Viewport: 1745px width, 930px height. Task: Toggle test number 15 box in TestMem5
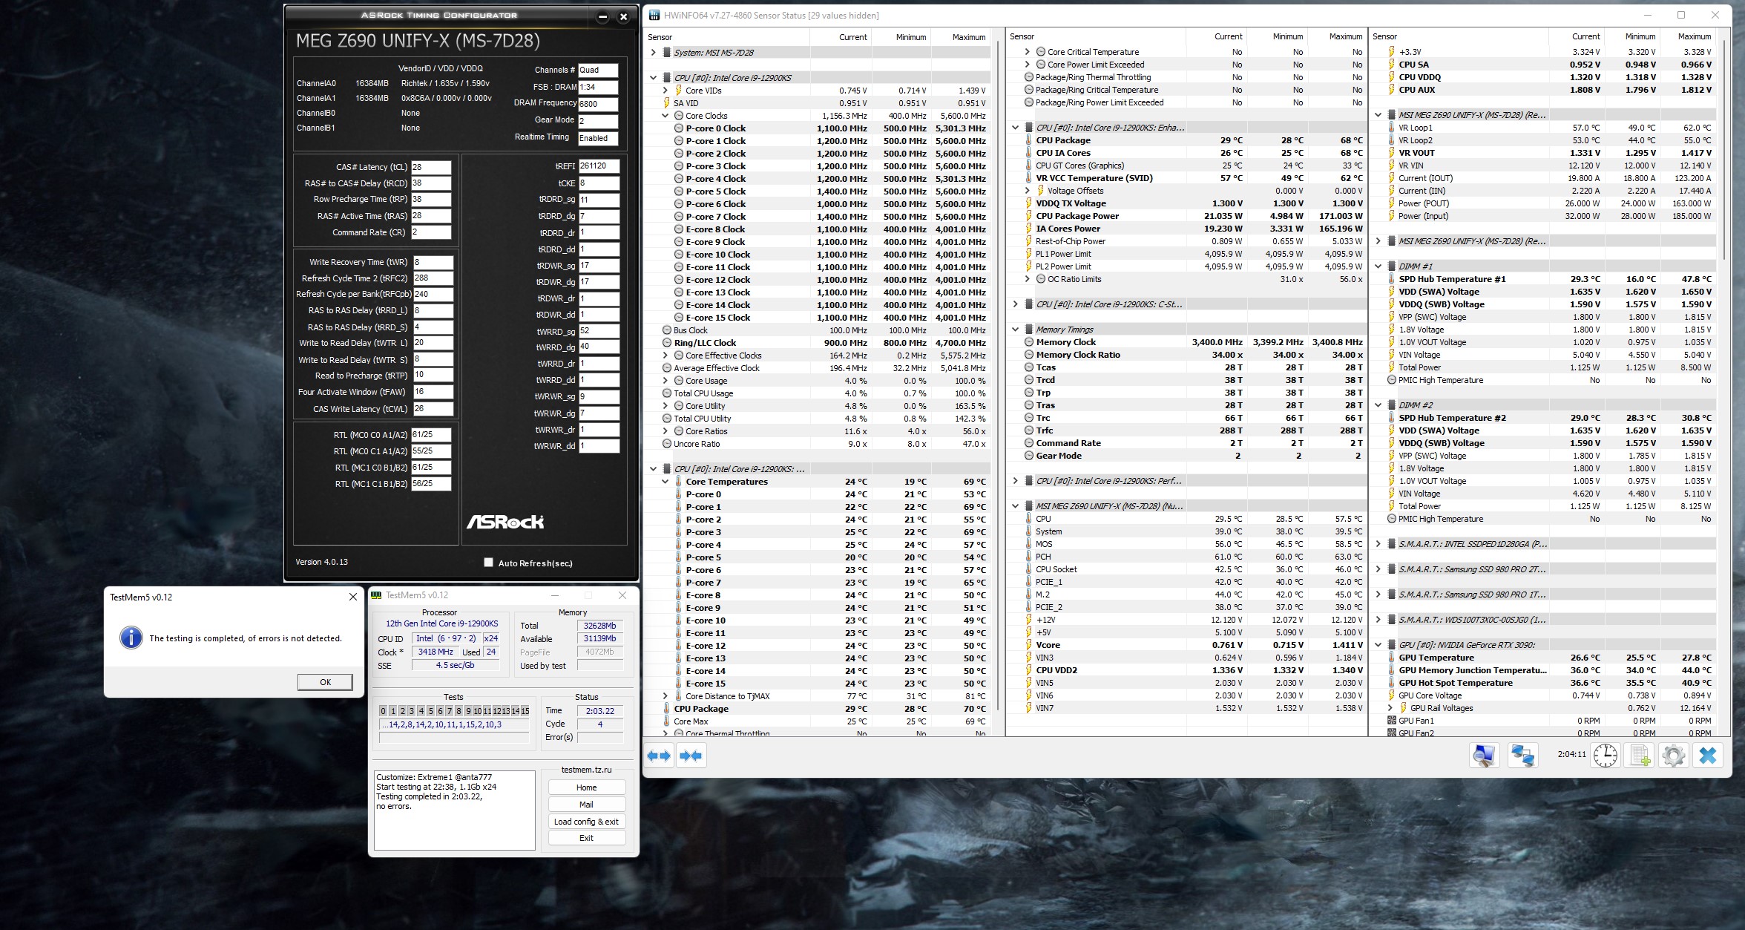point(525,711)
